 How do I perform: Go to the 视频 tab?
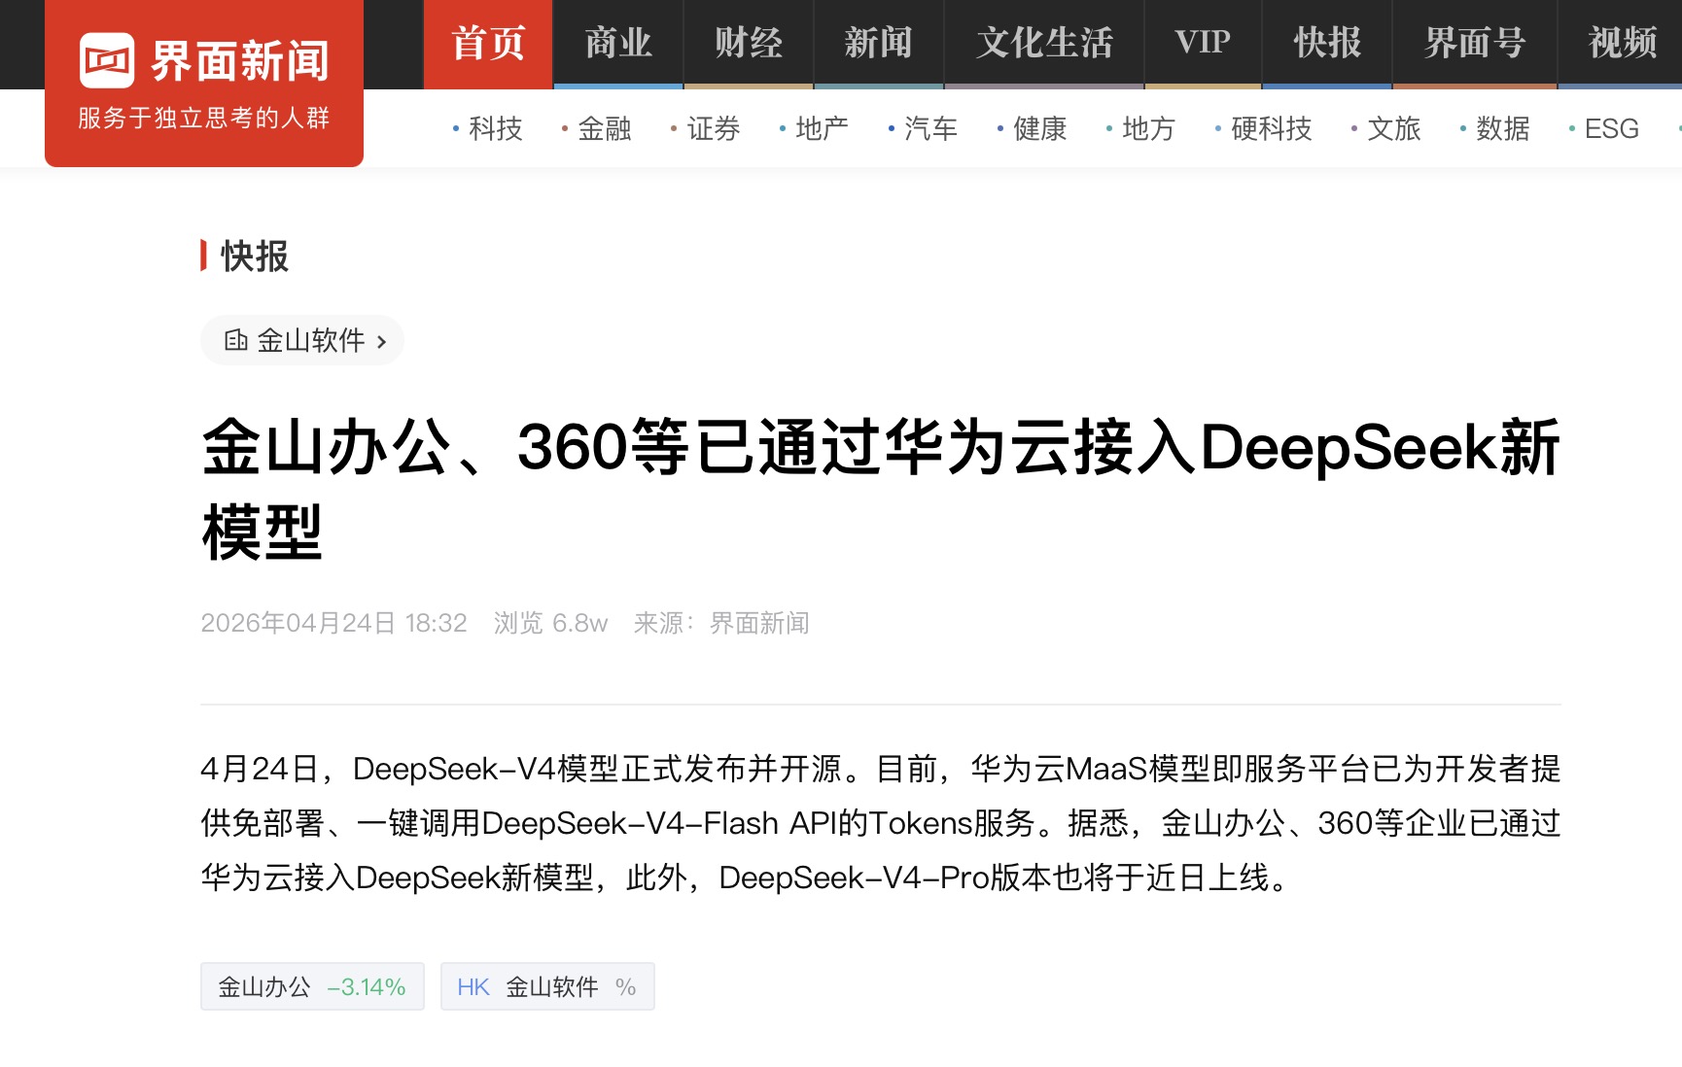(1622, 44)
